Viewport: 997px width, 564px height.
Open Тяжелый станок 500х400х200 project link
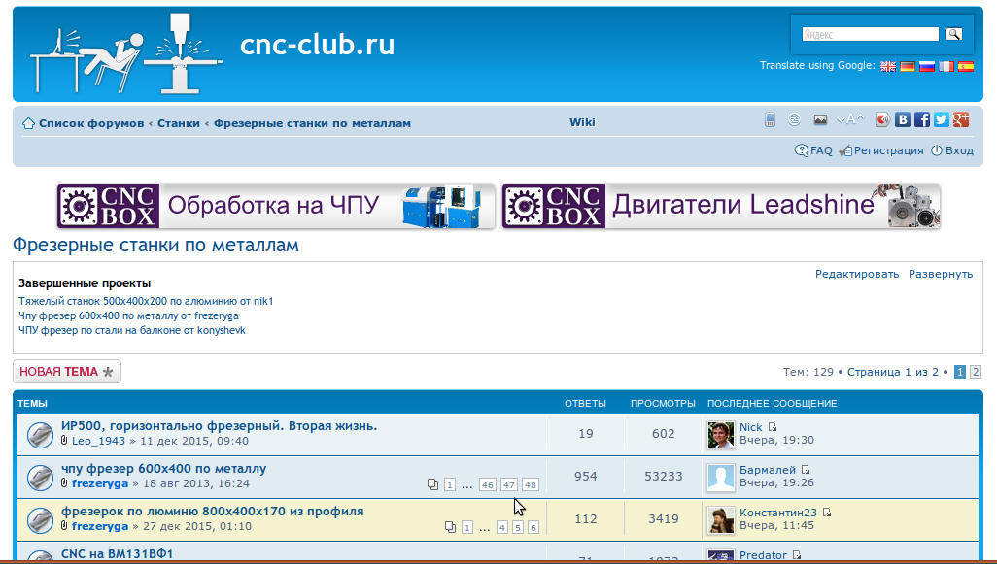(x=146, y=301)
